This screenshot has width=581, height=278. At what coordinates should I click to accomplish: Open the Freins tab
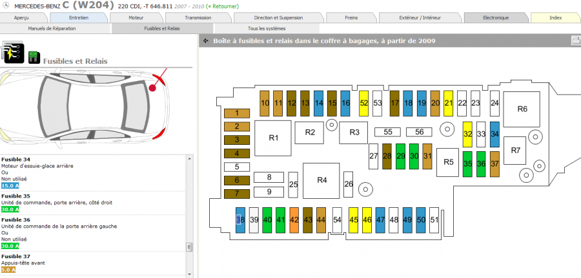click(351, 18)
